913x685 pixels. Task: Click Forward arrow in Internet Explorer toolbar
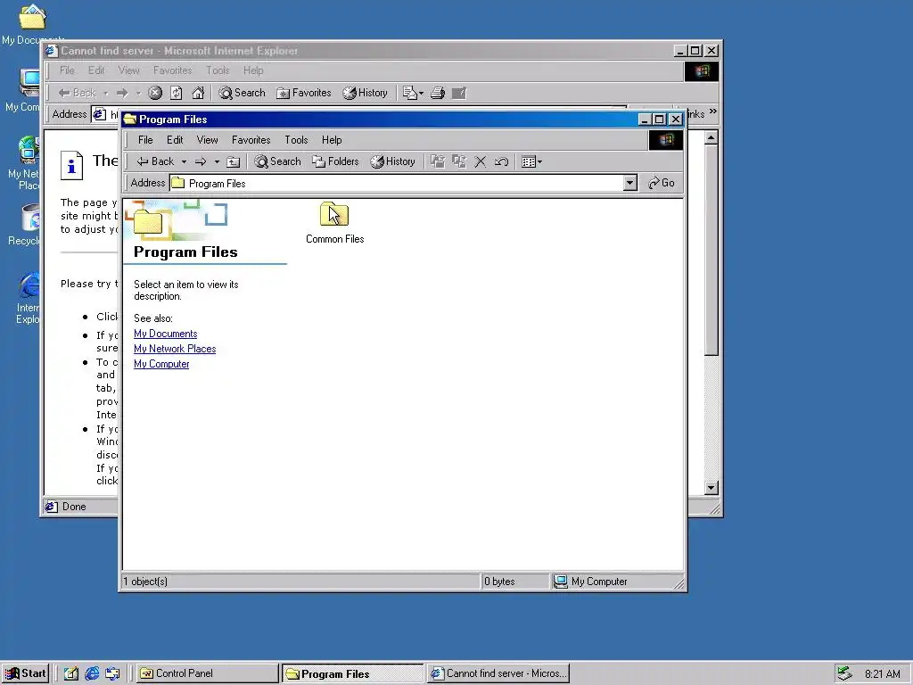[121, 93]
